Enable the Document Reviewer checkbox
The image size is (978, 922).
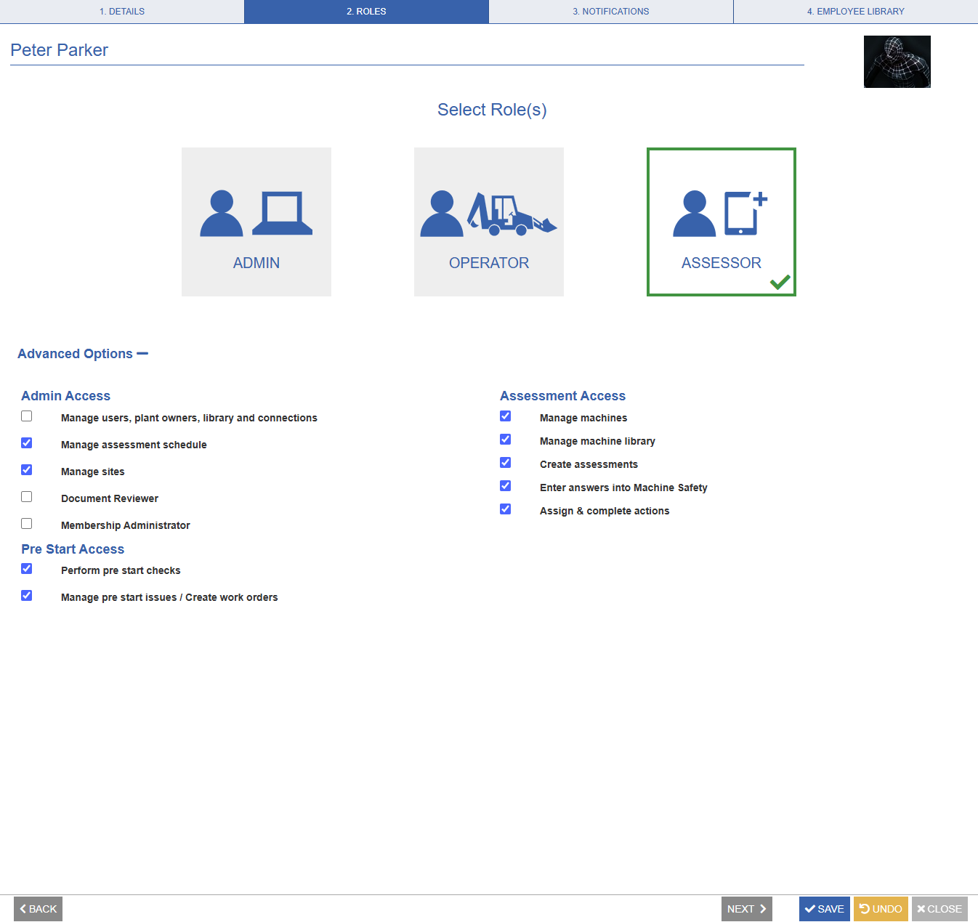pyautogui.click(x=27, y=497)
